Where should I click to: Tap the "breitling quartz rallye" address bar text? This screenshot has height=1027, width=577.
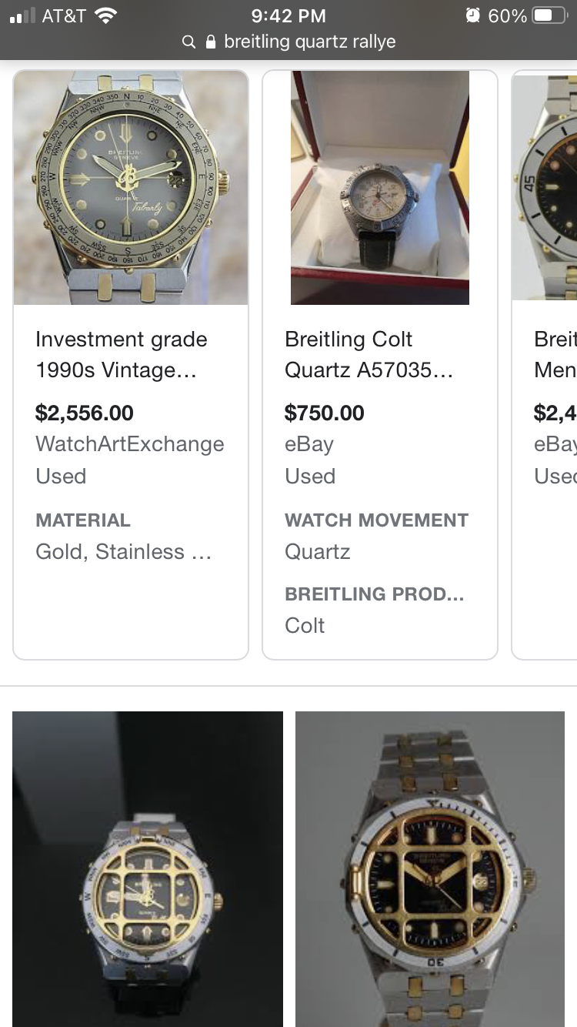(x=309, y=42)
